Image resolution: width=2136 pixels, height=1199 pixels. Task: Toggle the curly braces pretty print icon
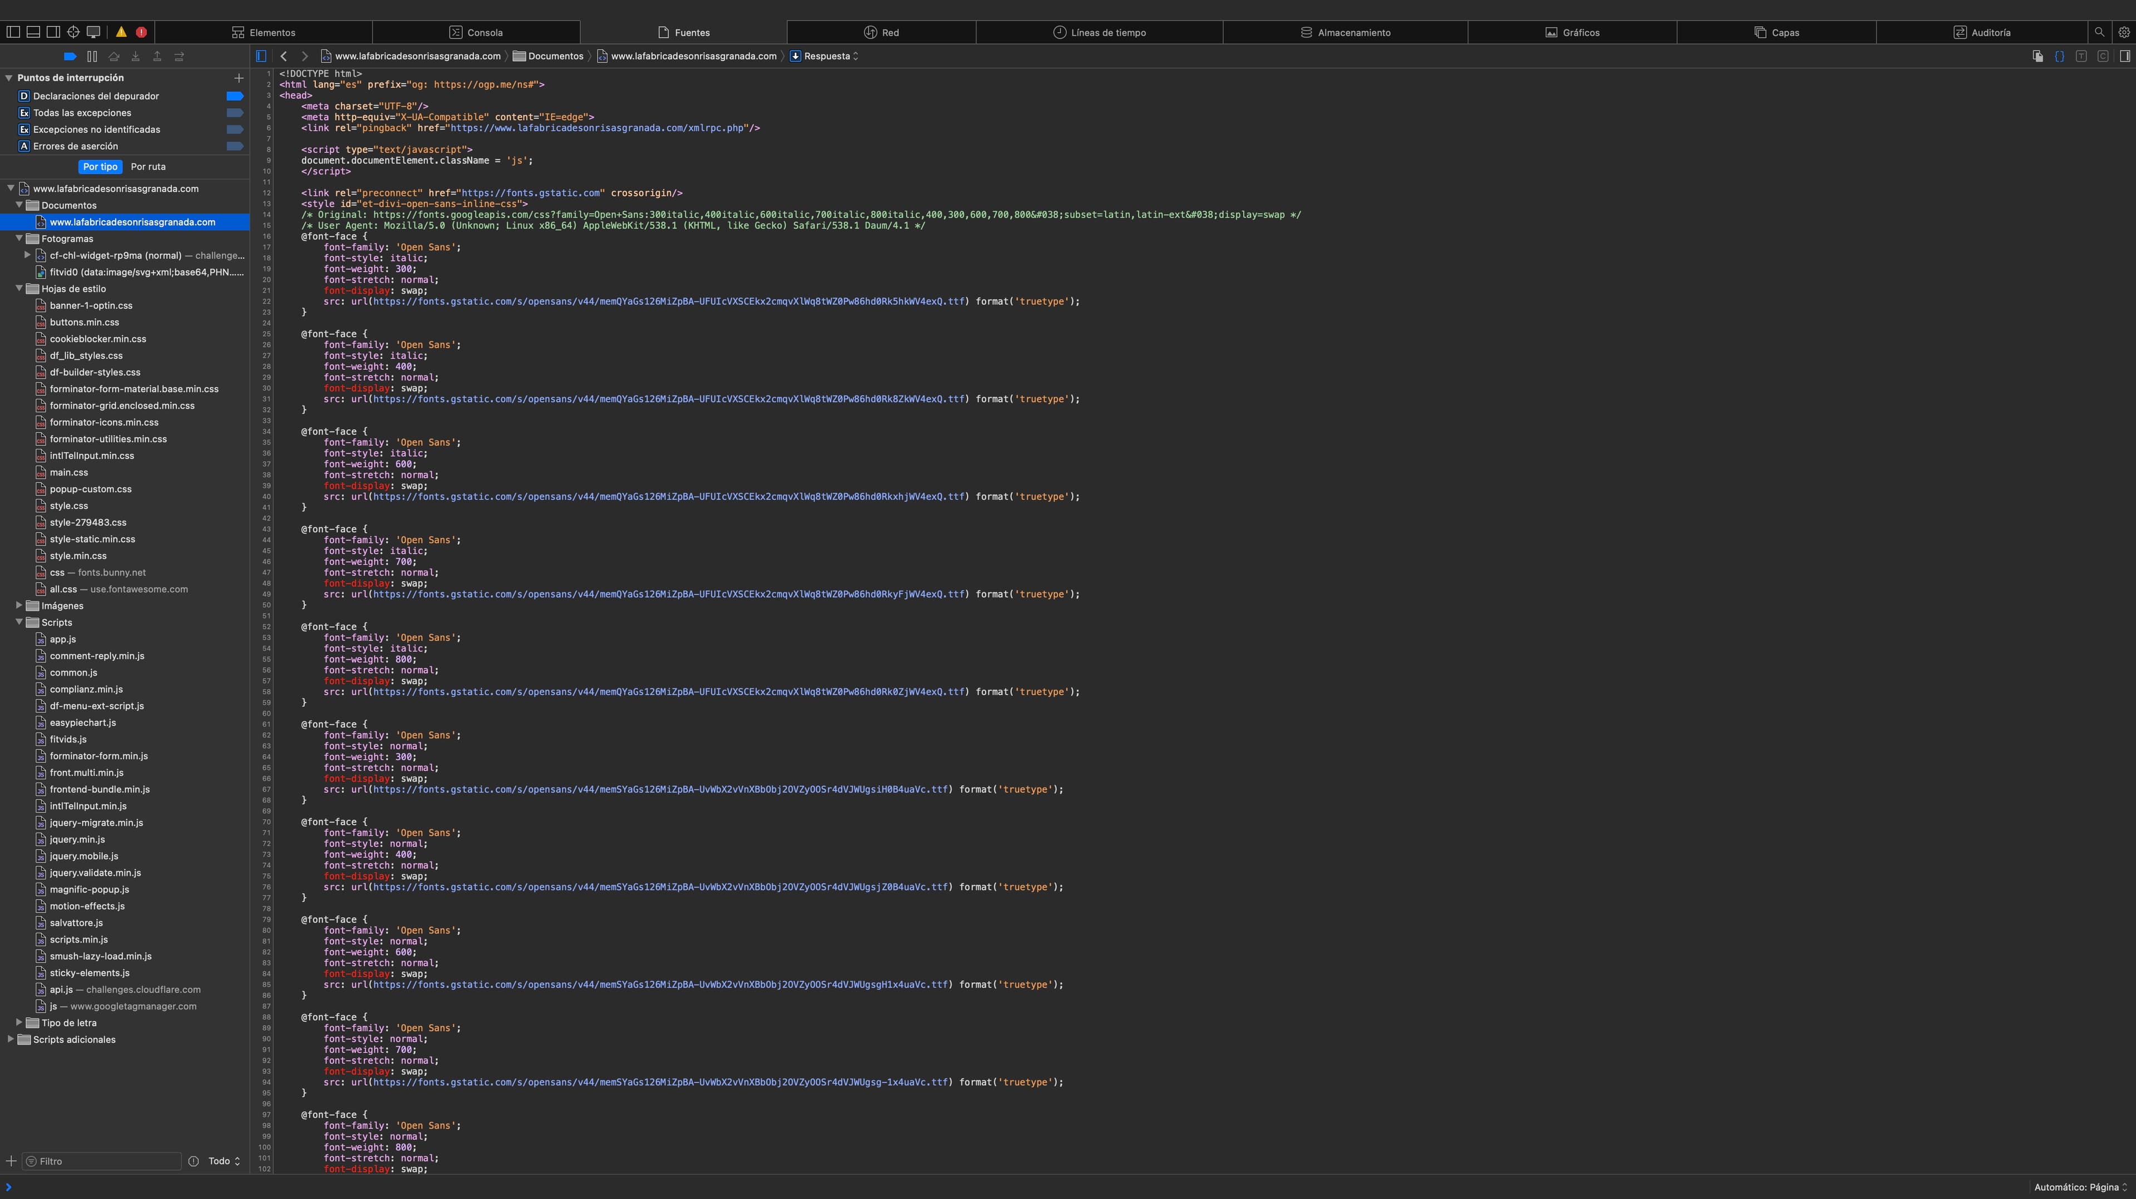2059,56
